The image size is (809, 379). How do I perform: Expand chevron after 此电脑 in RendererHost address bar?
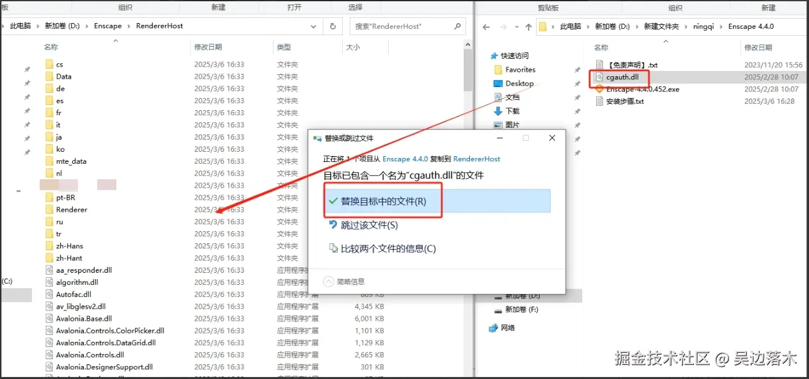point(38,26)
